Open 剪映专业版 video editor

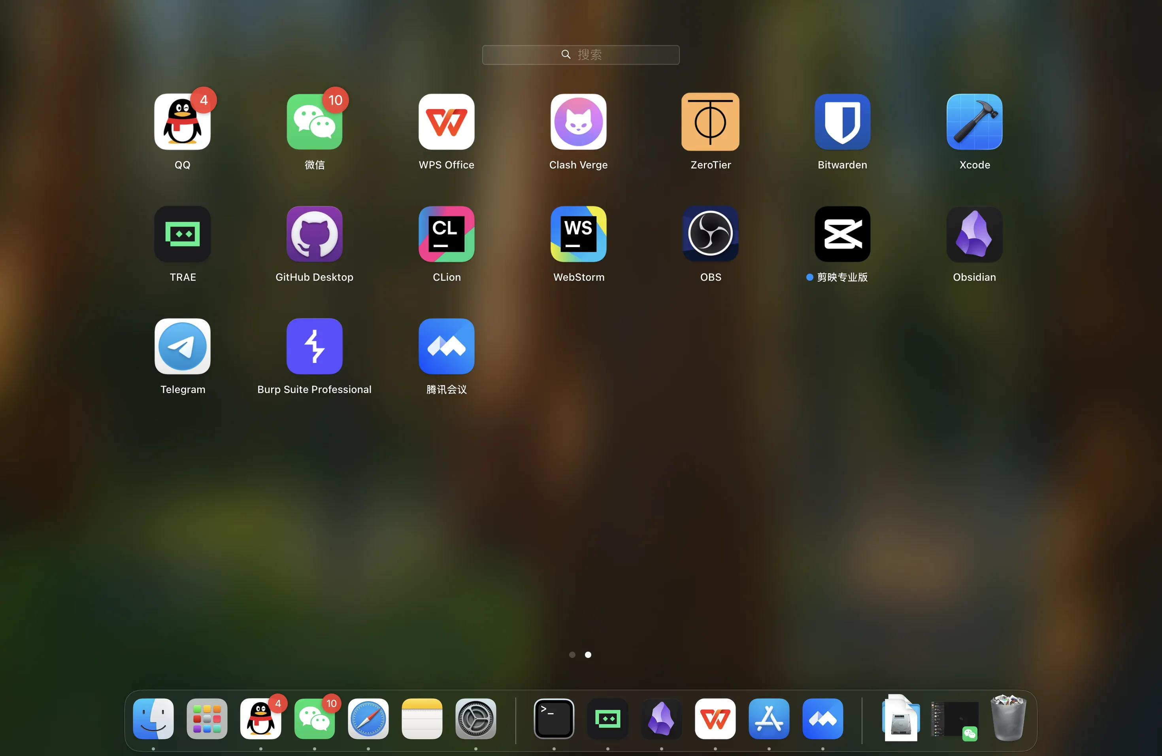click(x=842, y=234)
